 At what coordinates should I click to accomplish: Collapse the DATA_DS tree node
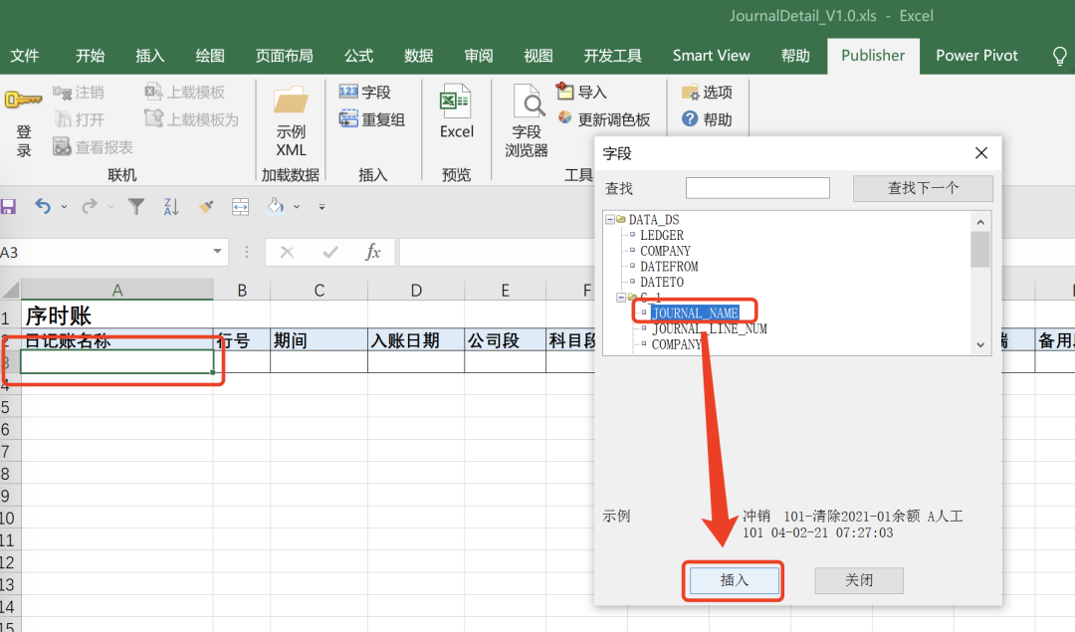click(x=609, y=219)
